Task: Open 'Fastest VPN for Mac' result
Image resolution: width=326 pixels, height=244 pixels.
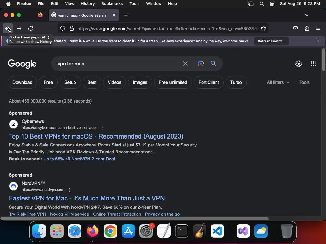Action: (x=87, y=198)
